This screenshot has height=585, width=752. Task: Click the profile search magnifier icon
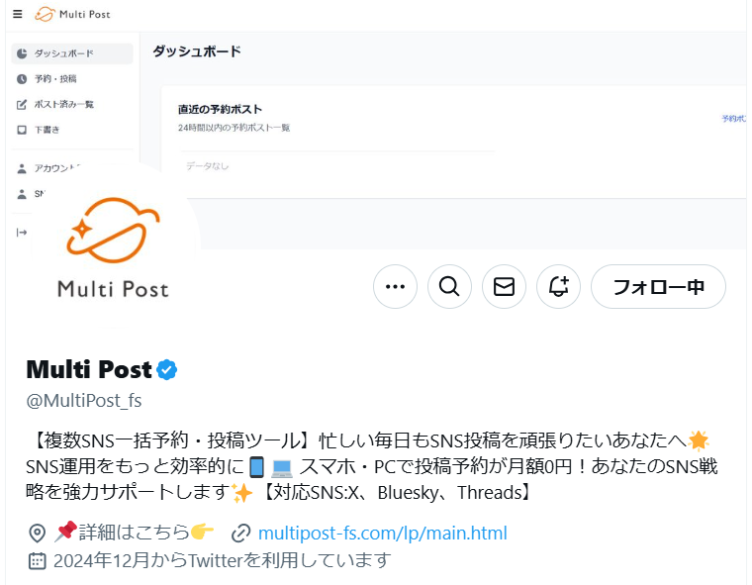tap(449, 286)
